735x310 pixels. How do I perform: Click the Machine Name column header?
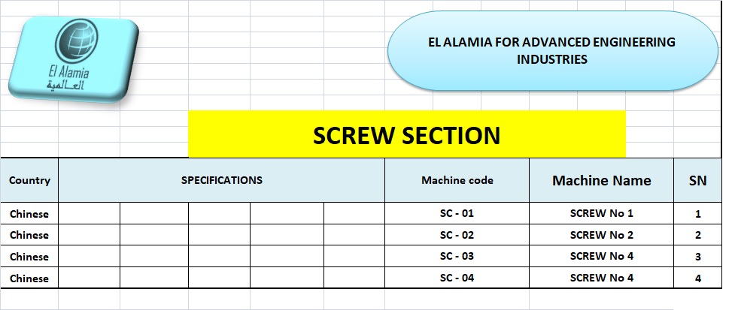[601, 180]
